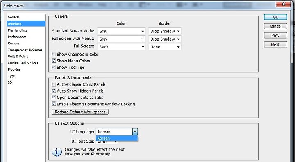Image resolution: width=295 pixels, height=162 pixels.
Task: Go to next page with Next
Action: 275,45
